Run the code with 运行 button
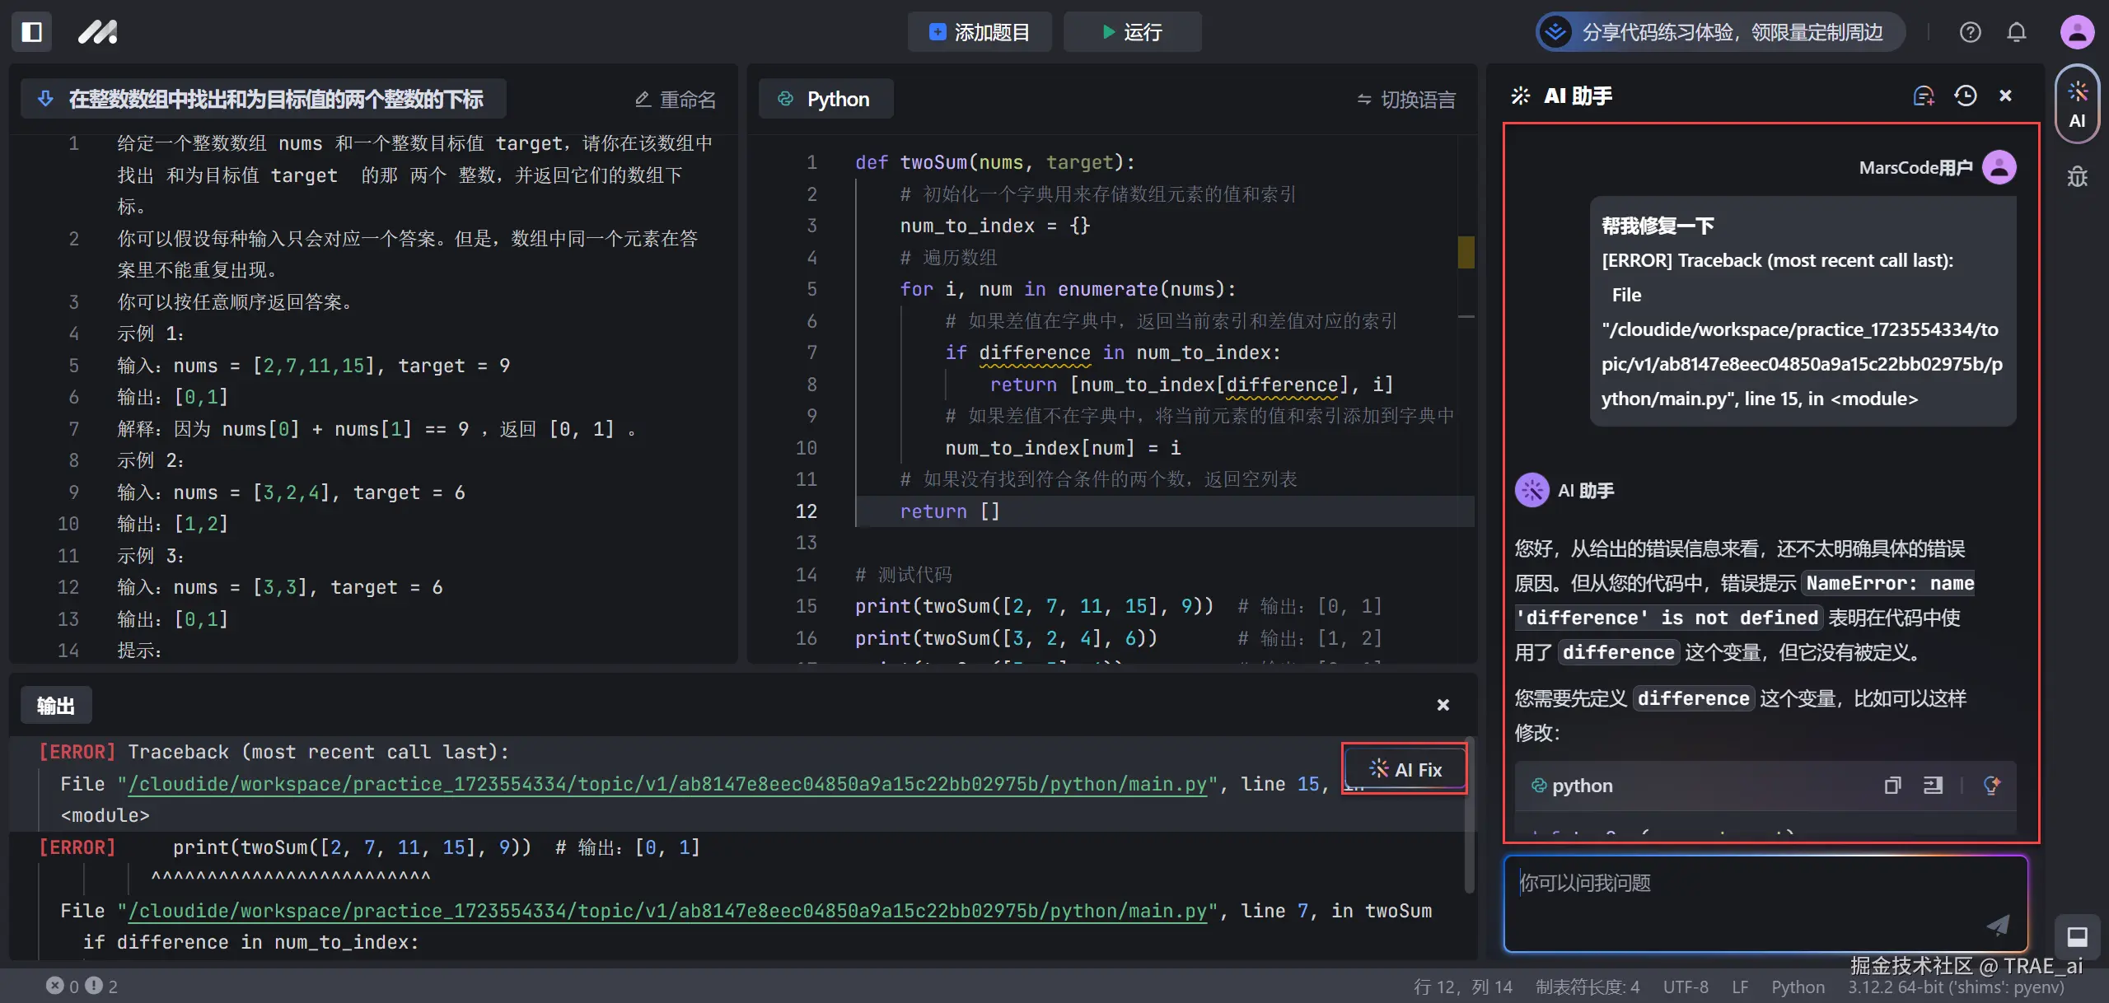 (x=1132, y=32)
